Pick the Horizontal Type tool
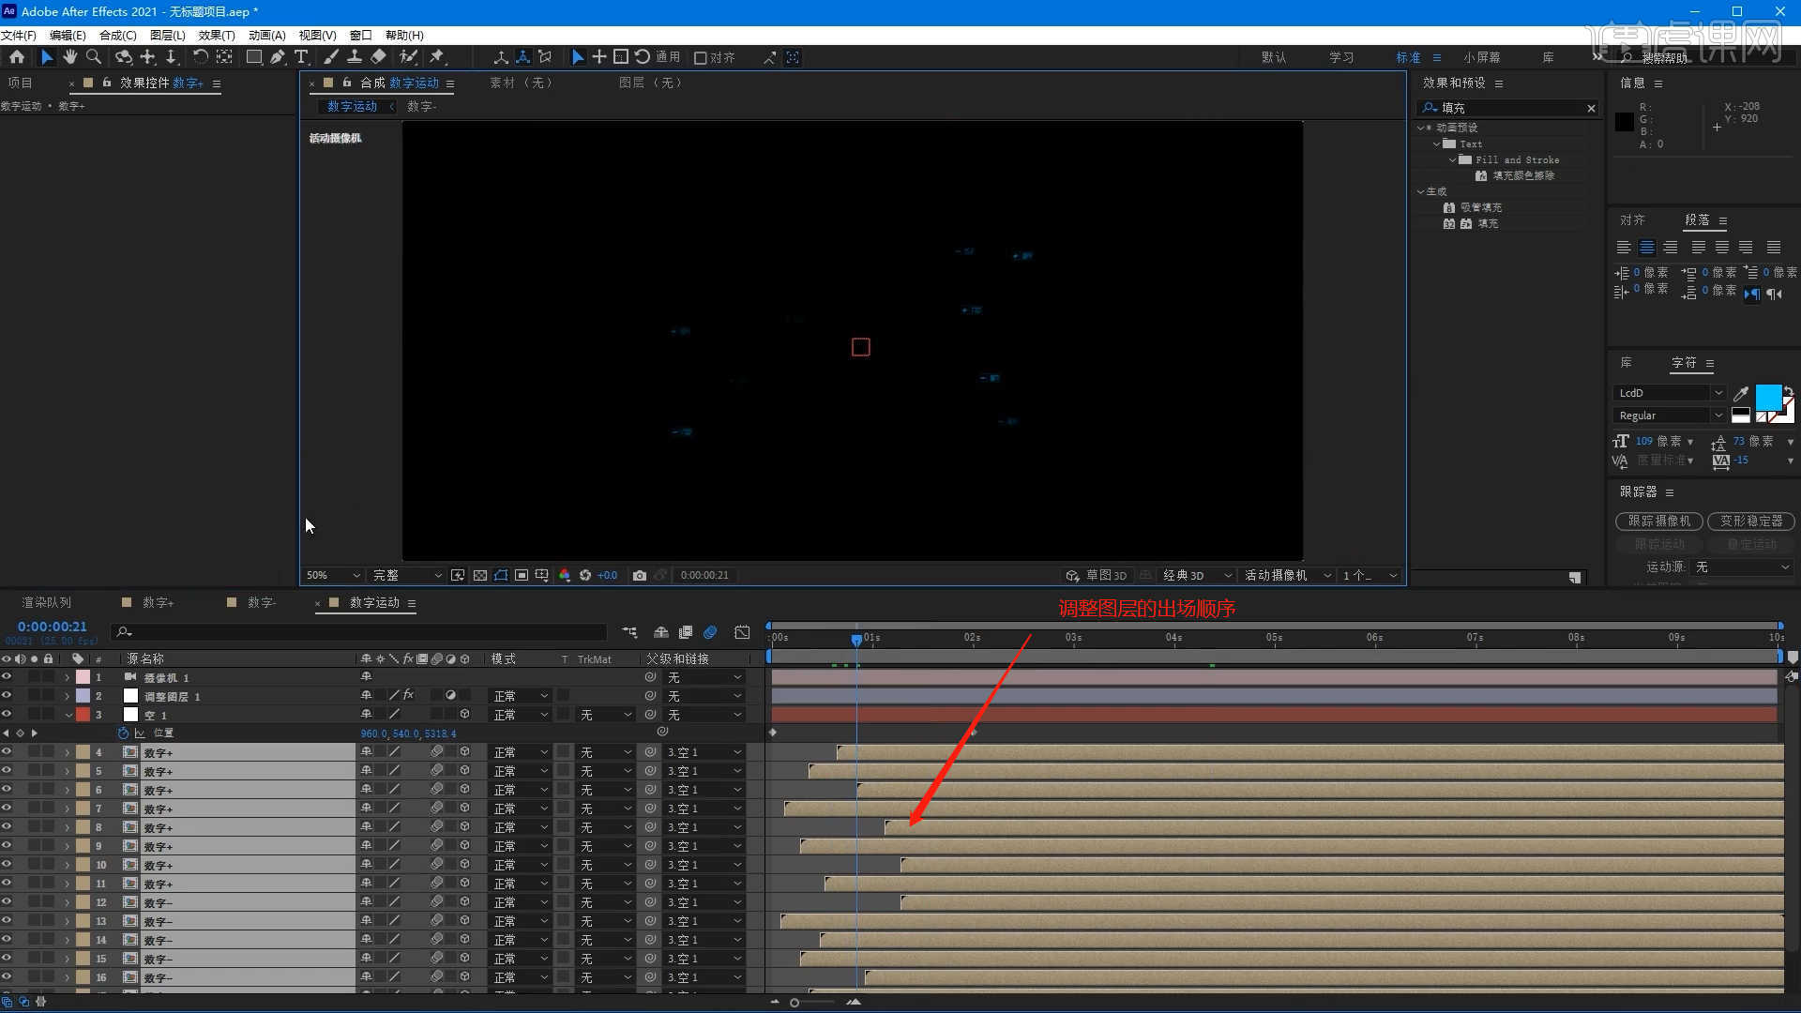The image size is (1801, 1013). [301, 57]
